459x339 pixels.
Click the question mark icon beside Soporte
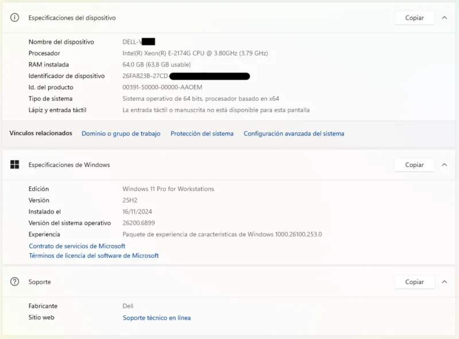(15, 282)
